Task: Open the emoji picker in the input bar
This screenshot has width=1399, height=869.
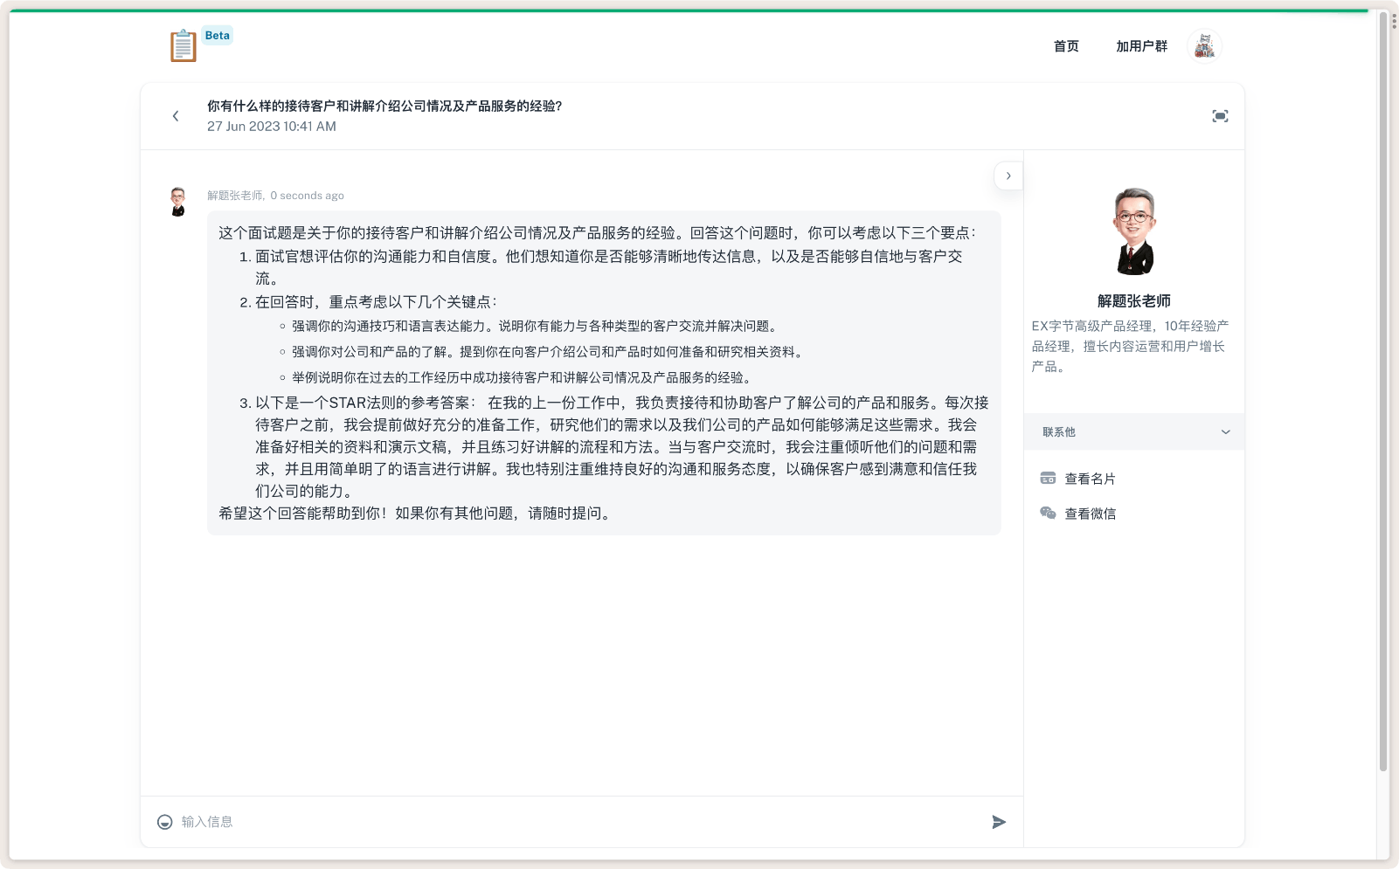Action: (x=163, y=821)
